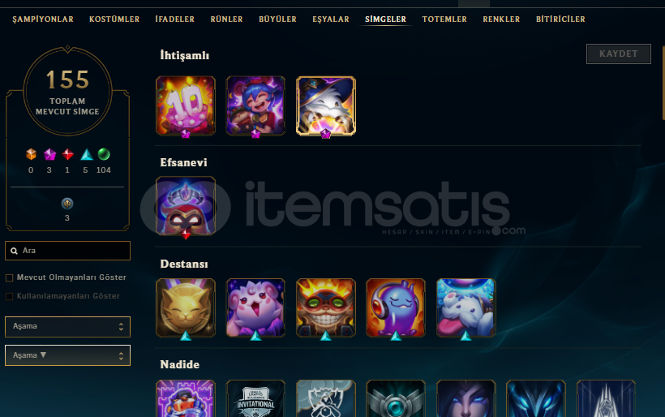
Task: Select the Invitational badge icon
Action: point(255,398)
